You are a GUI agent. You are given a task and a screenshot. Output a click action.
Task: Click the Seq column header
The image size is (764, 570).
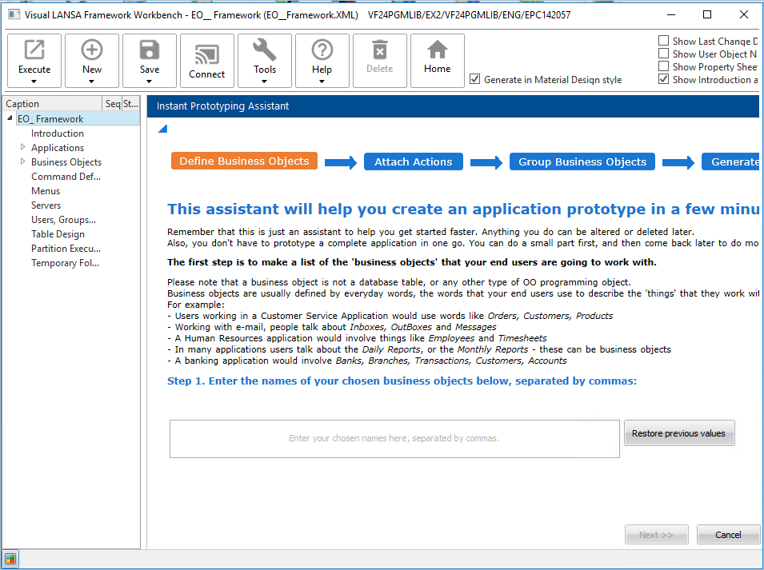[x=112, y=104]
